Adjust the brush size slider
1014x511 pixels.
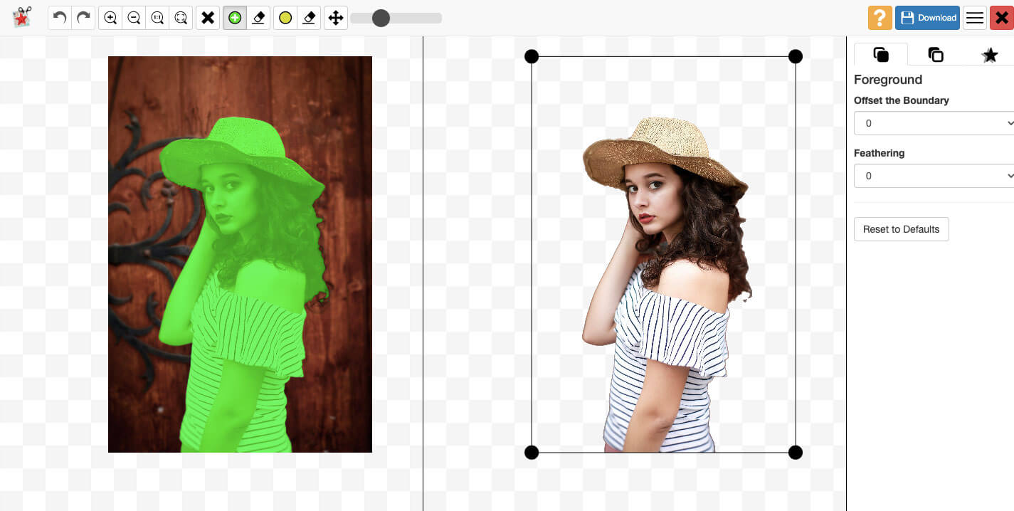(381, 18)
